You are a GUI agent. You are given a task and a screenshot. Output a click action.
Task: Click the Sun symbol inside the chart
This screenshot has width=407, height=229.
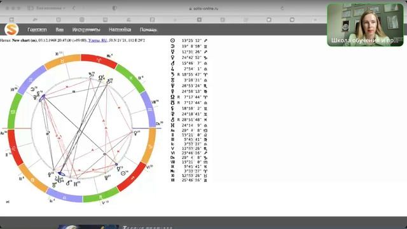pos(123,173)
